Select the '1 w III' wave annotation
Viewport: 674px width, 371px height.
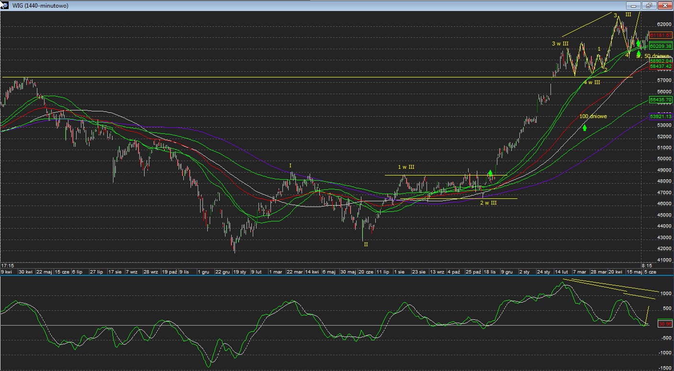point(406,167)
